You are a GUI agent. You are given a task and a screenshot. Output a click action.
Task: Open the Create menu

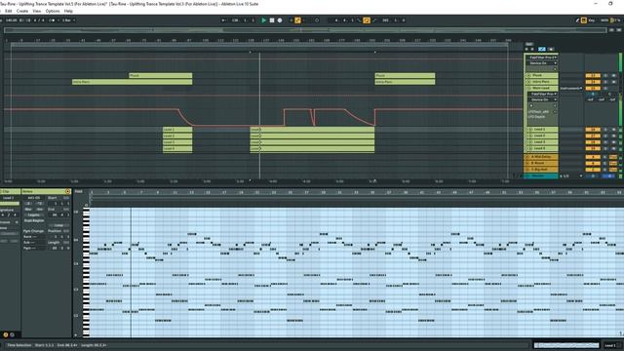tap(22, 11)
